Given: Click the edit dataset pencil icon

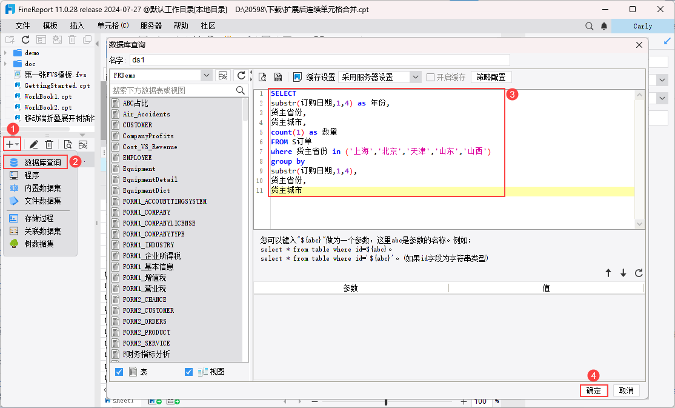Looking at the screenshot, I should tap(33, 144).
